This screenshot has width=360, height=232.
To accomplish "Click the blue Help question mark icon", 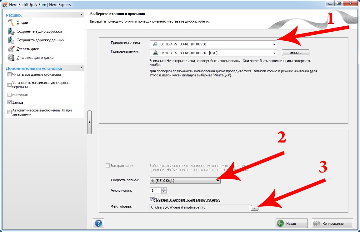I will [x=98, y=223].
